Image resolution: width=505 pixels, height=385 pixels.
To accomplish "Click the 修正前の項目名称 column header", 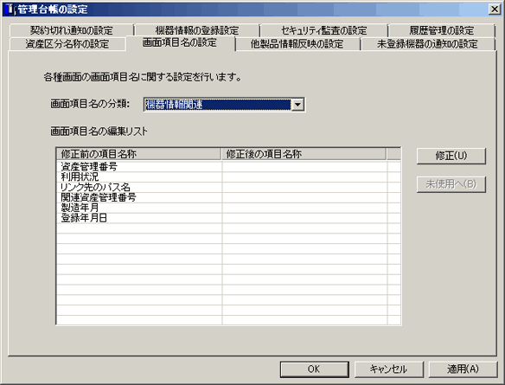I will [x=139, y=154].
